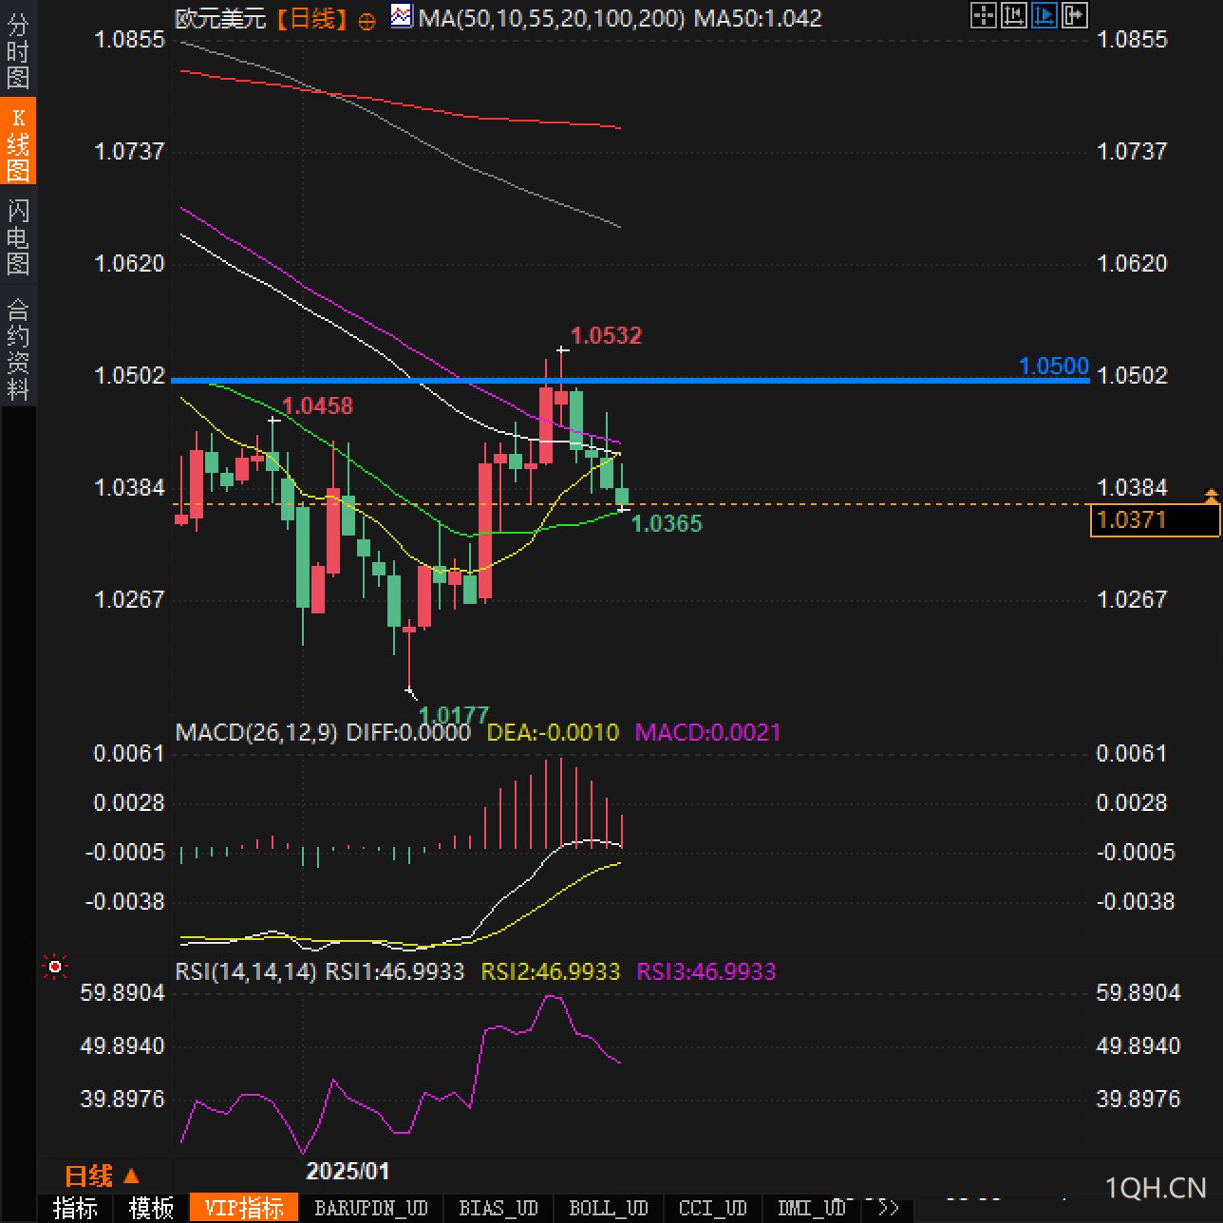Click the panel collapse arrow icon
The width and height of the screenshot is (1223, 1223).
1074,14
